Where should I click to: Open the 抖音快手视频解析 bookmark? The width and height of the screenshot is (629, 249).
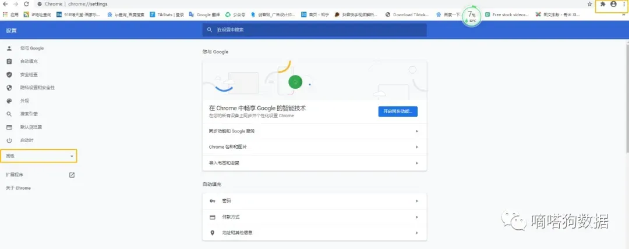pyautogui.click(x=356, y=15)
